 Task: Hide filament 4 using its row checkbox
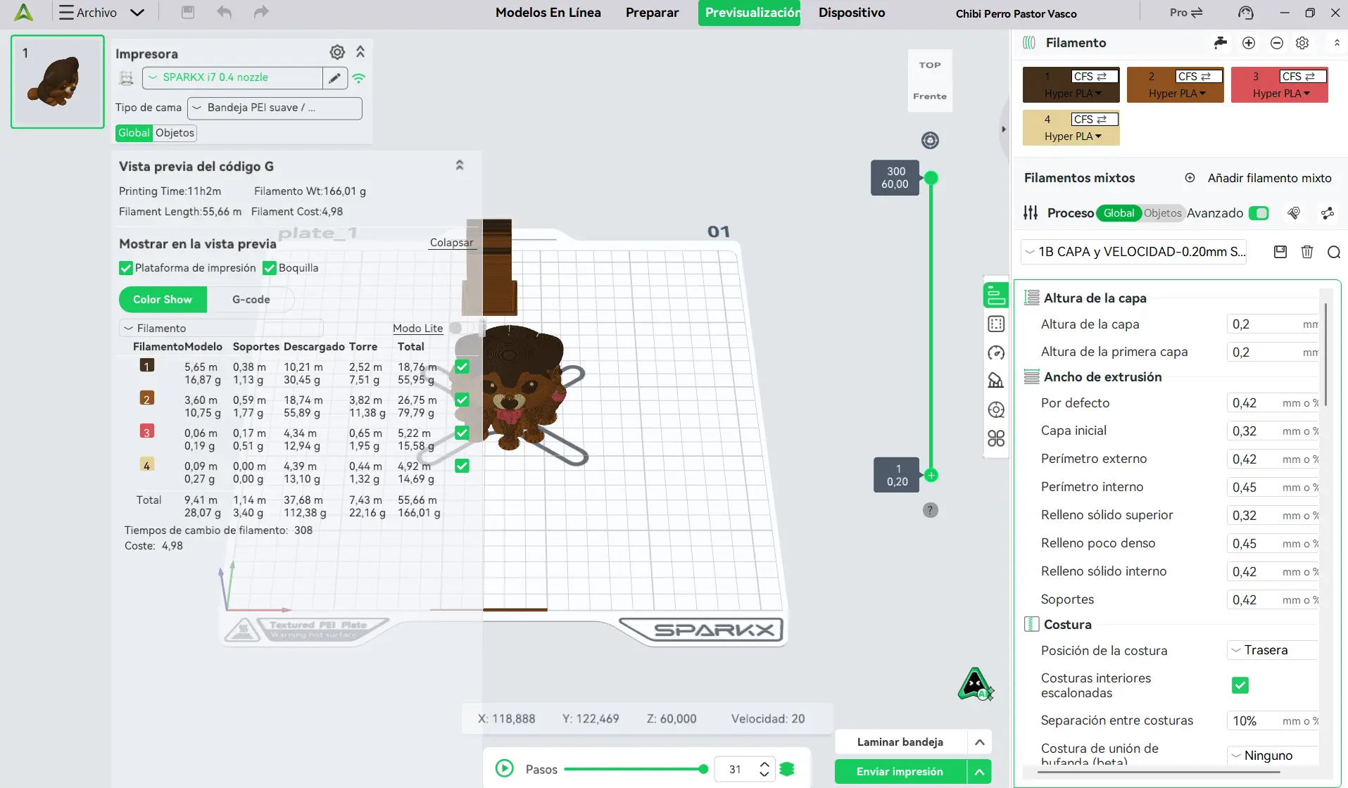pos(462,466)
